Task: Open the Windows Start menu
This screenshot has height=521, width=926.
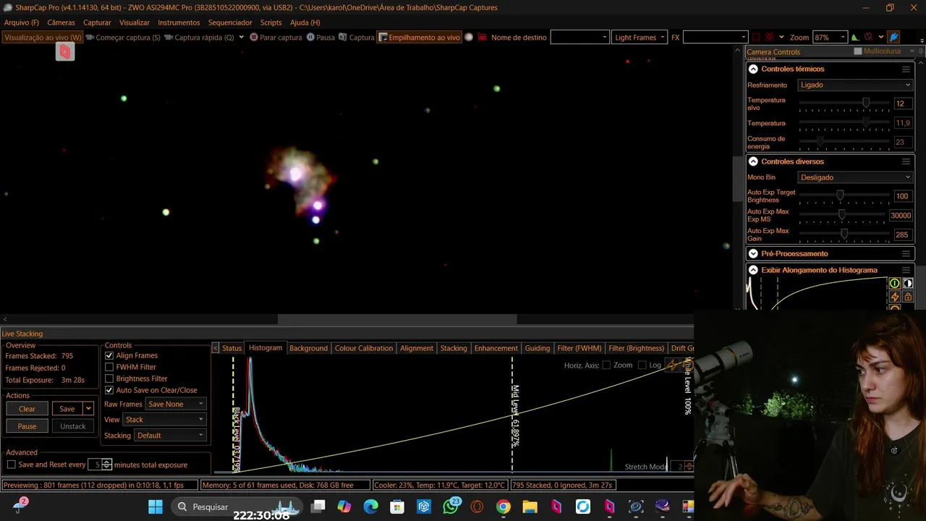Action: (156, 507)
